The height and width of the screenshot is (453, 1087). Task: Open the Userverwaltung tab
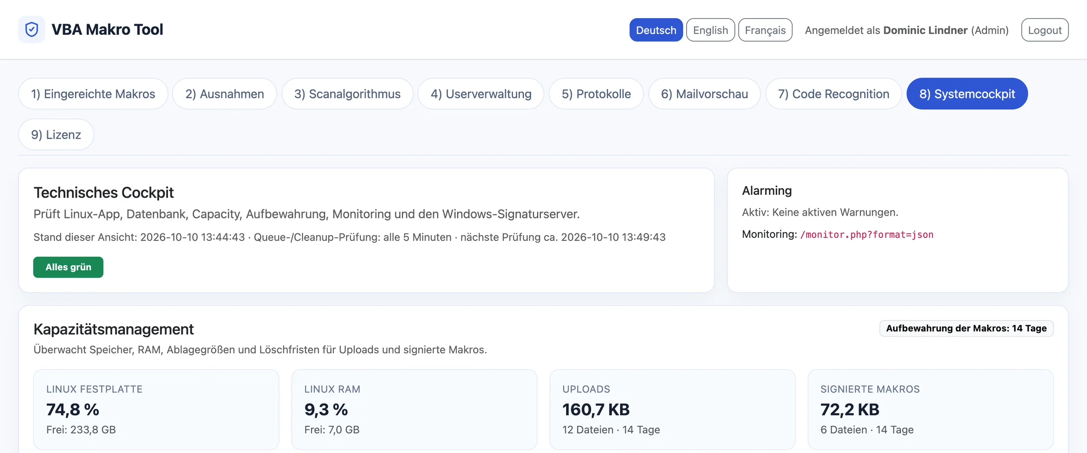point(481,94)
